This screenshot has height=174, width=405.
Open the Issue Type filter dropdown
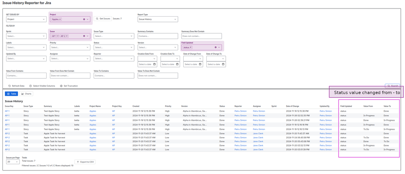(114, 36)
